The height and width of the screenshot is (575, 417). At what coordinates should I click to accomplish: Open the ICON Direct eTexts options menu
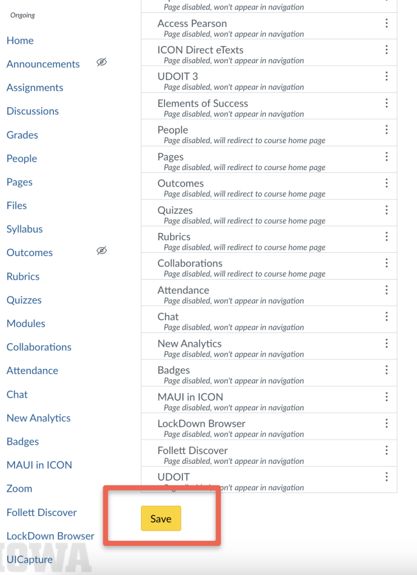click(x=386, y=52)
